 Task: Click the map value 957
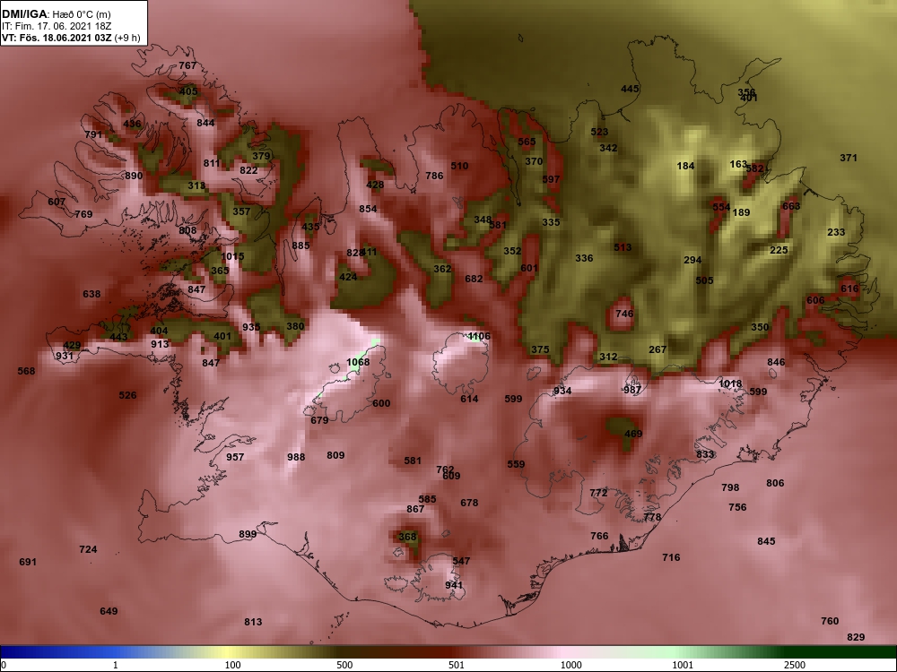pos(235,457)
